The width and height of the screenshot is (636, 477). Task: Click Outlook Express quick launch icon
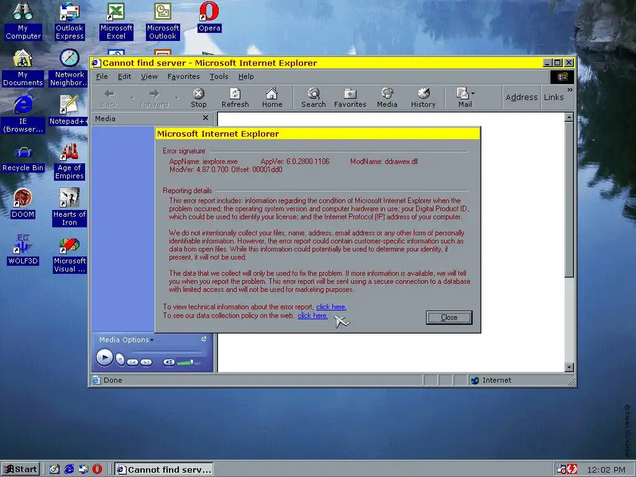[84, 470]
